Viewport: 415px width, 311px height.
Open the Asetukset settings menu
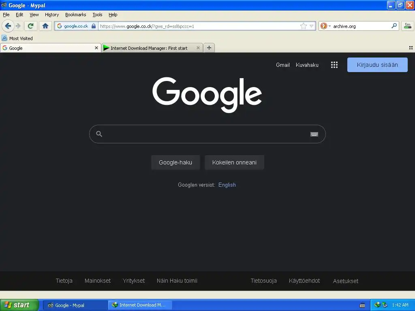coord(345,281)
